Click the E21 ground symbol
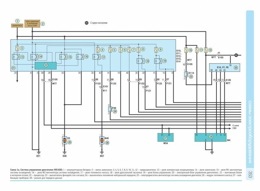 [x=38, y=151]
